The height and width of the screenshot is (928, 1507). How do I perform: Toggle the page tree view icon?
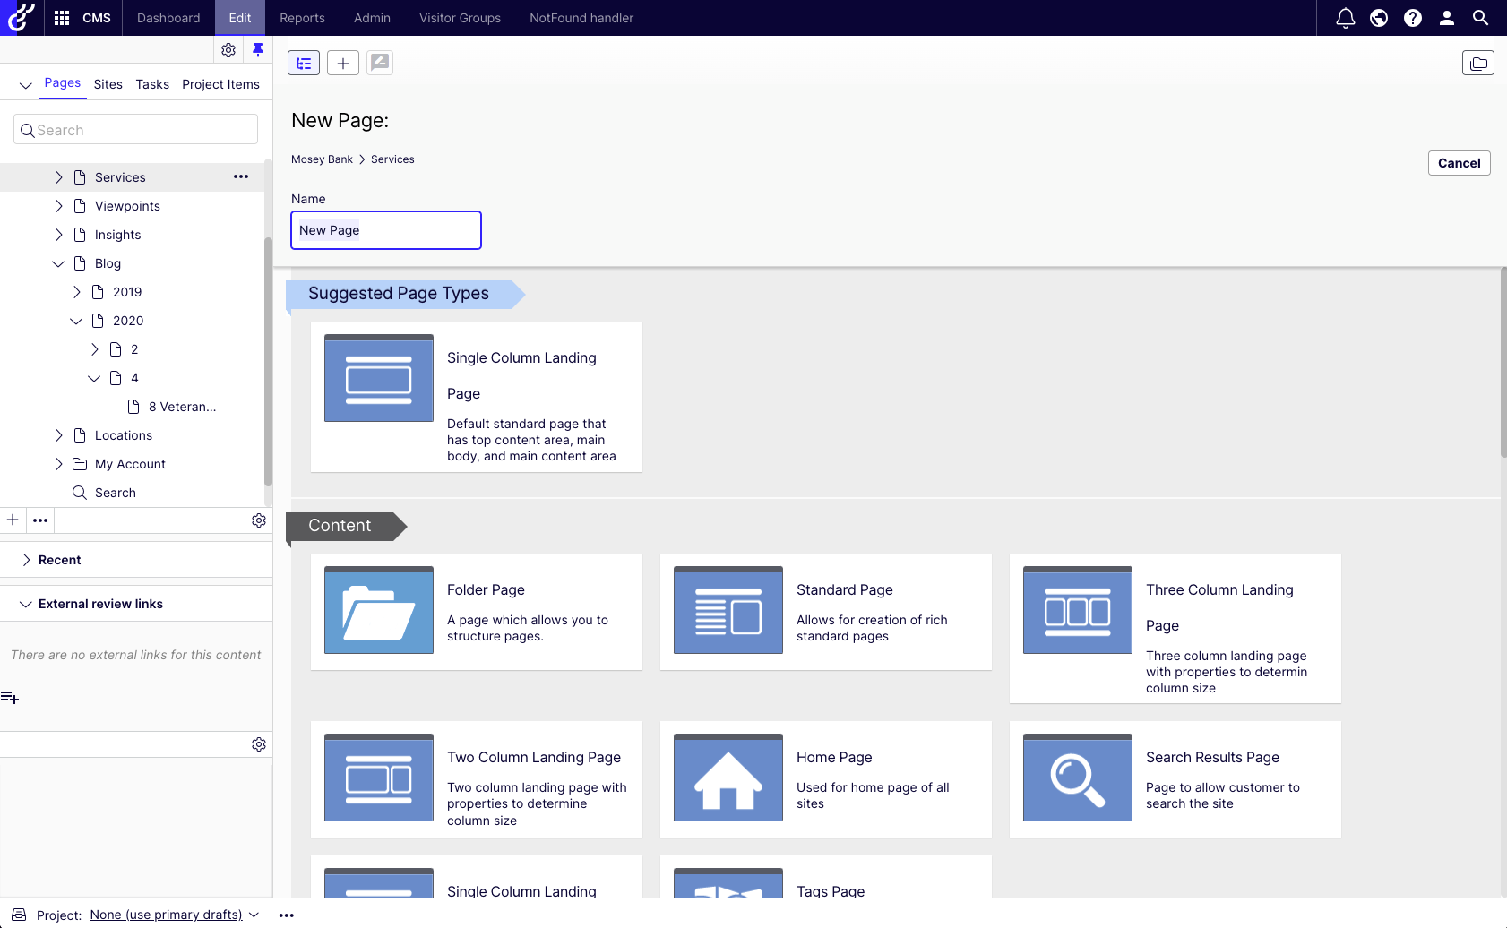303,63
